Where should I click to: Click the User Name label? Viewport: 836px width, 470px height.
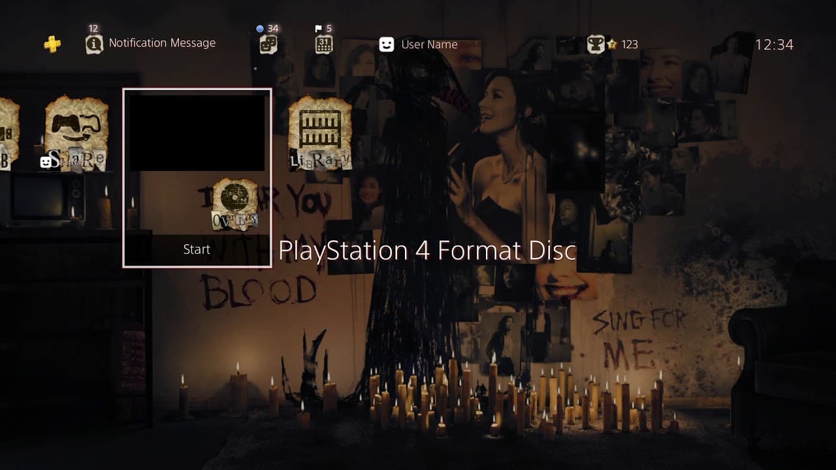point(429,44)
